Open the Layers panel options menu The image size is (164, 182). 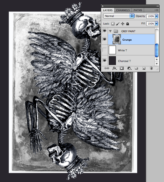tap(156, 10)
